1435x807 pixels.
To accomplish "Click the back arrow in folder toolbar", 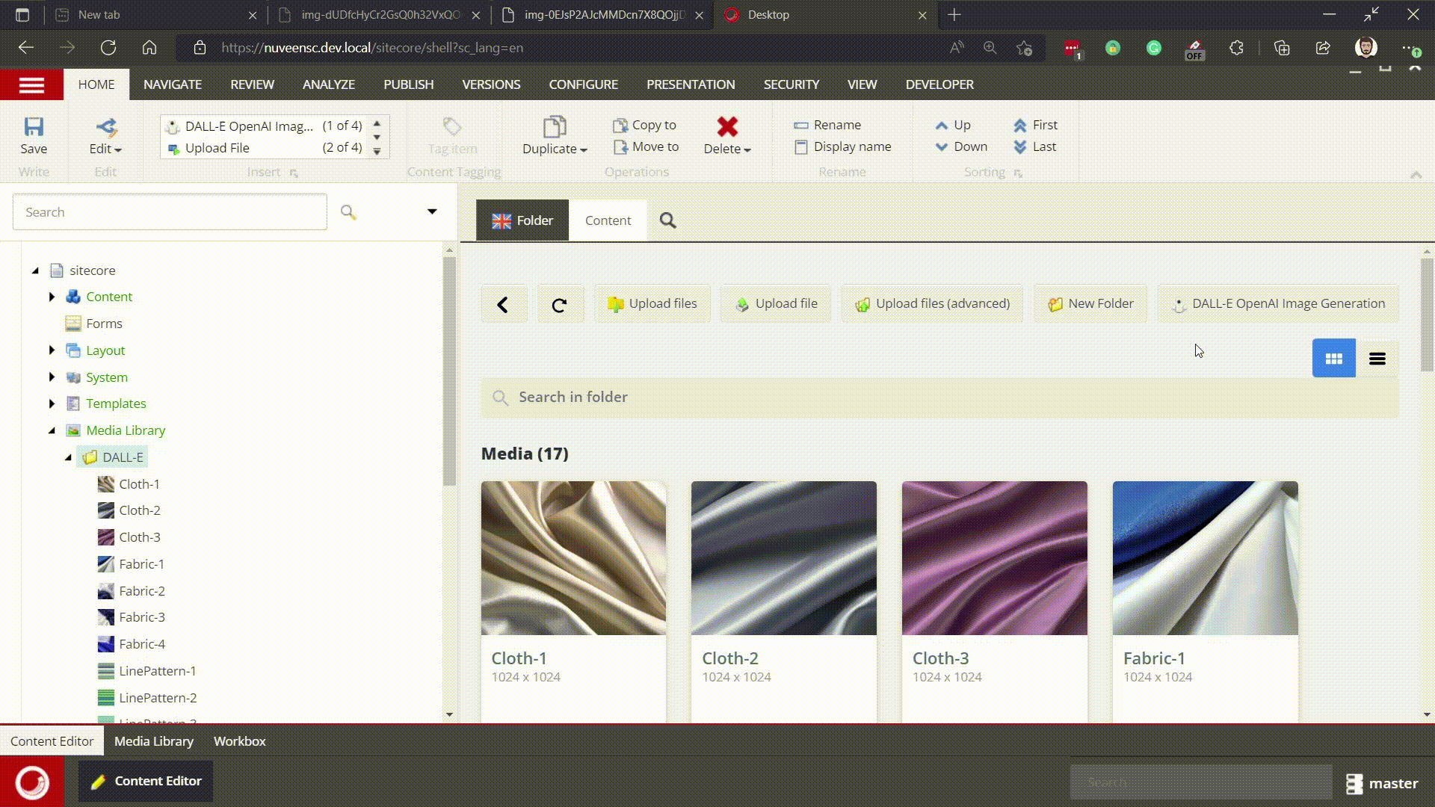I will 503,304.
